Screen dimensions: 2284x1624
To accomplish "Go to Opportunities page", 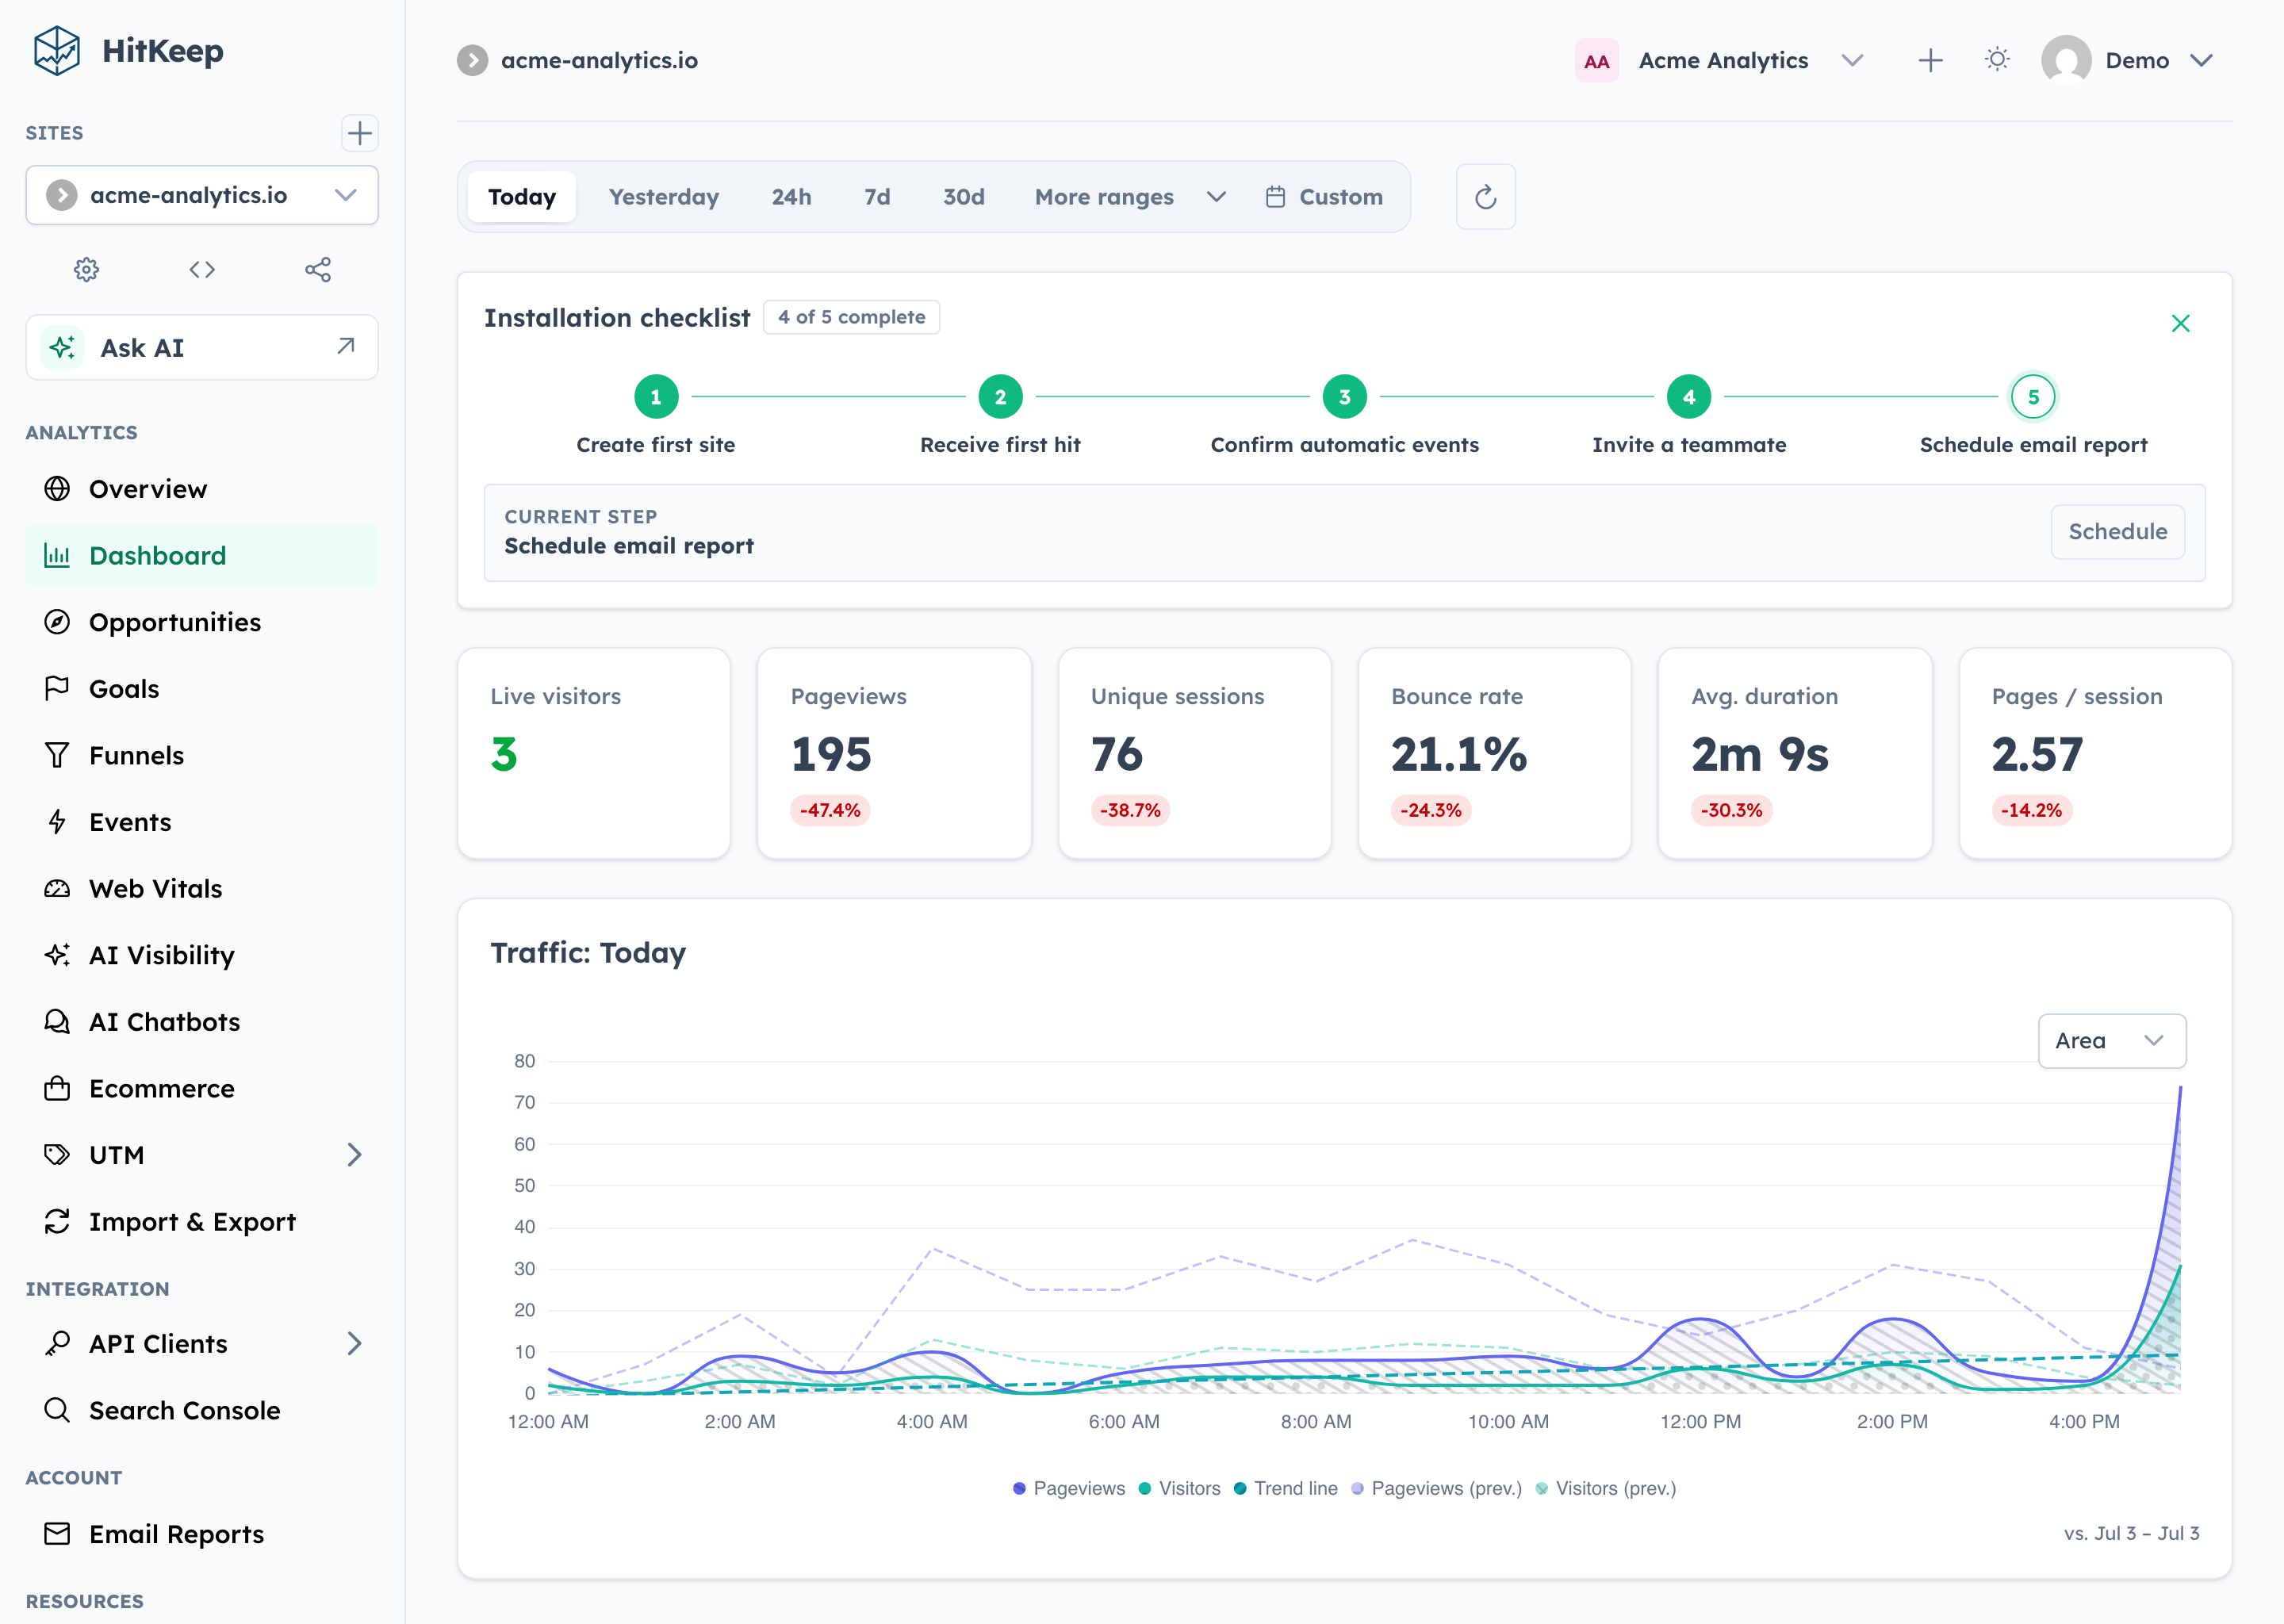I will [202, 622].
